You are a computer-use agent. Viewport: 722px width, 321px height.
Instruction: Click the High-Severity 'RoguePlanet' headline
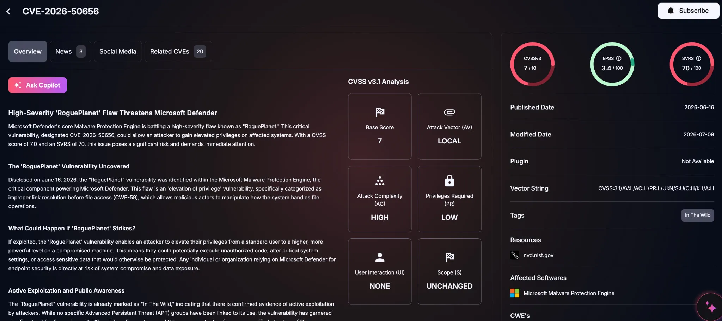click(113, 113)
